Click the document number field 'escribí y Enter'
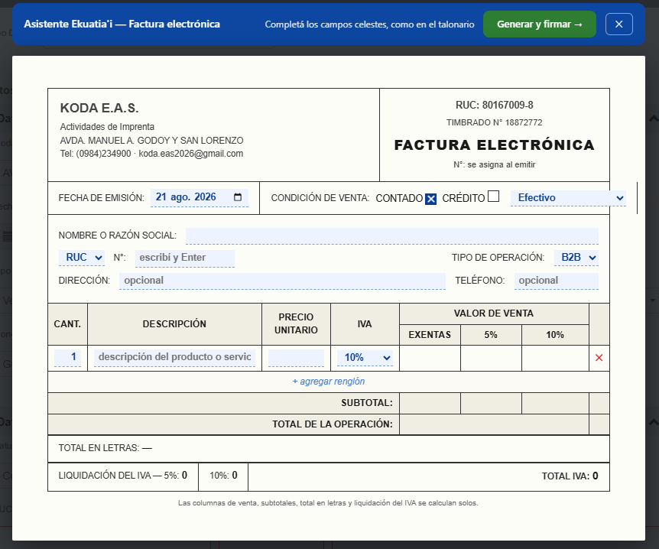The width and height of the screenshot is (659, 549). pos(185,258)
